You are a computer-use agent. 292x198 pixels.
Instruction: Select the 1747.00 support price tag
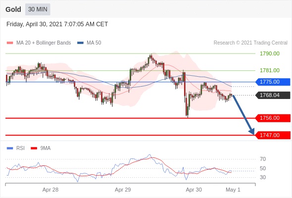click(x=273, y=135)
